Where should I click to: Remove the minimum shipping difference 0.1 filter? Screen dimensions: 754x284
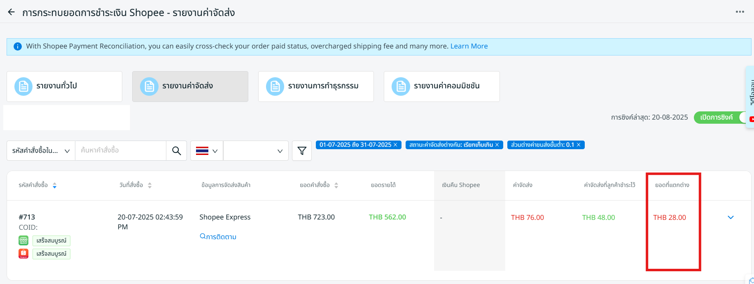[579, 145]
